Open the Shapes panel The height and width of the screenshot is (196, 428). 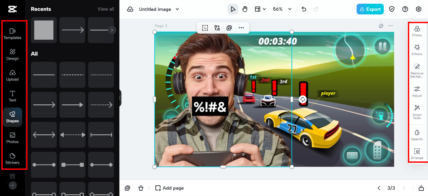pos(12,117)
